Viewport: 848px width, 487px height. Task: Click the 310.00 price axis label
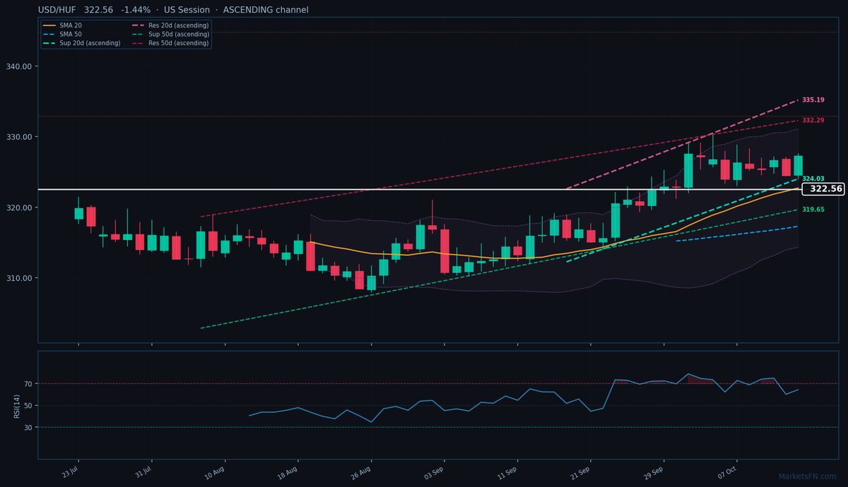20,278
